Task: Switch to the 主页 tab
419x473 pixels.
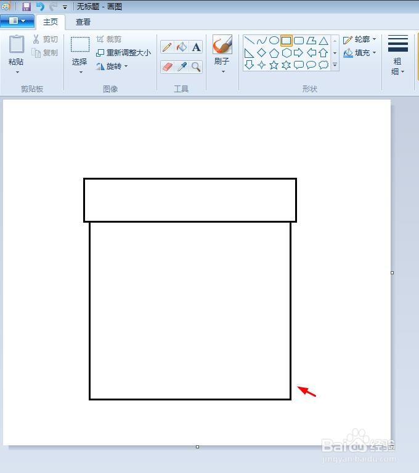Action: [x=51, y=22]
